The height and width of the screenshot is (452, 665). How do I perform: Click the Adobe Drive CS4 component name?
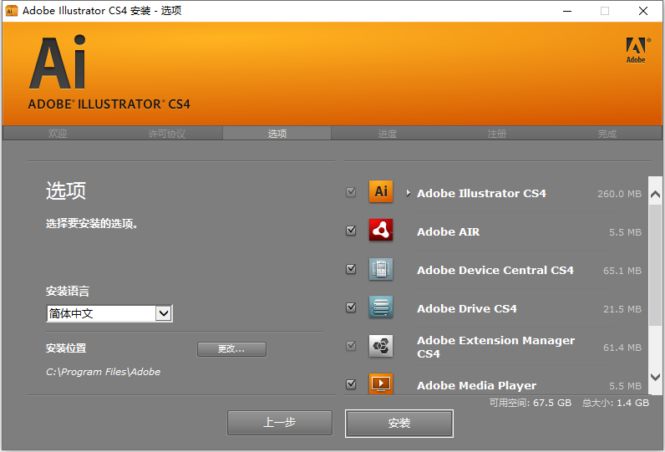467,308
